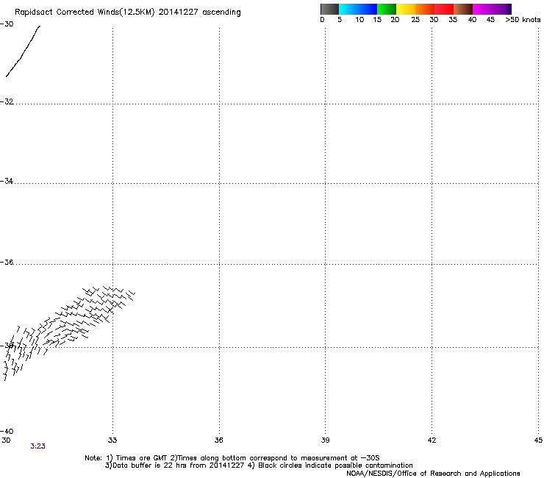This screenshot has width=544, height=478.
Task: Click the longitude axis label '45'
Action: click(538, 440)
